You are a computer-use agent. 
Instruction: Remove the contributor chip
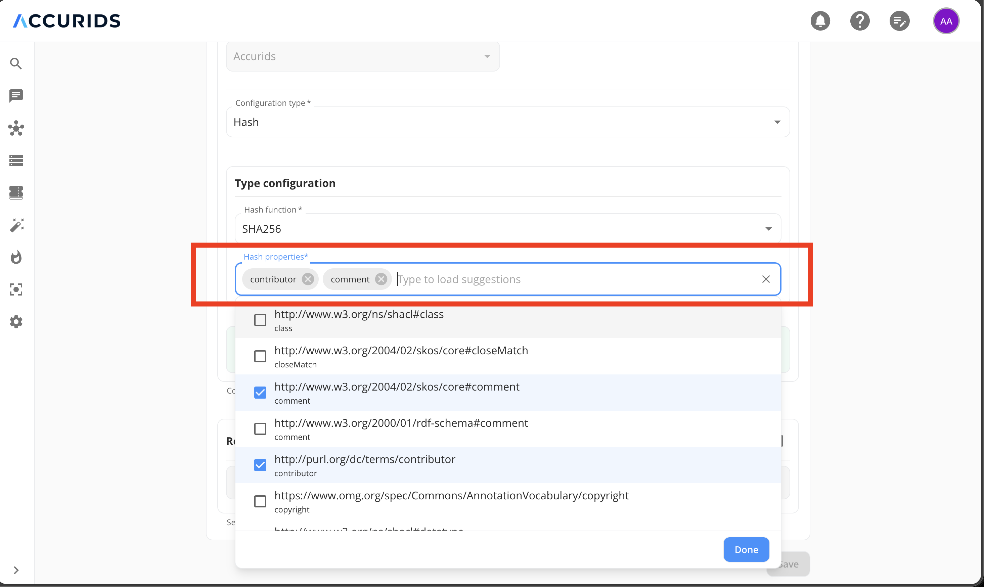[308, 279]
